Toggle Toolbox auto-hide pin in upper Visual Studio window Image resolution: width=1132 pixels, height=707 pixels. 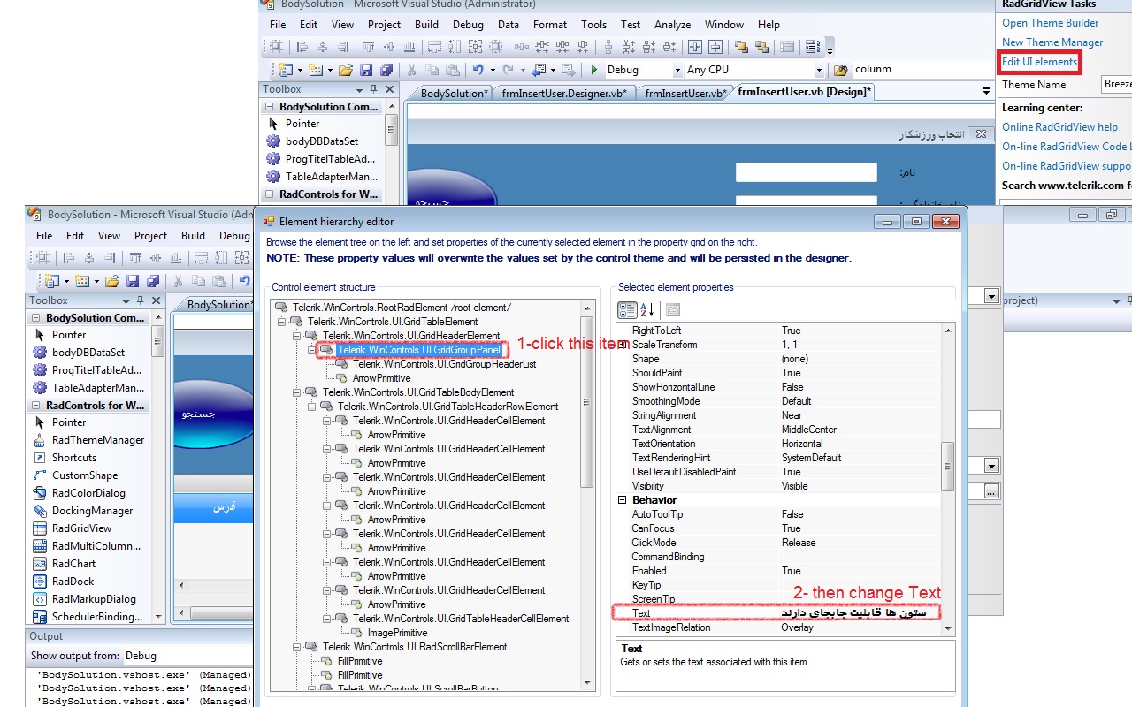click(x=374, y=89)
